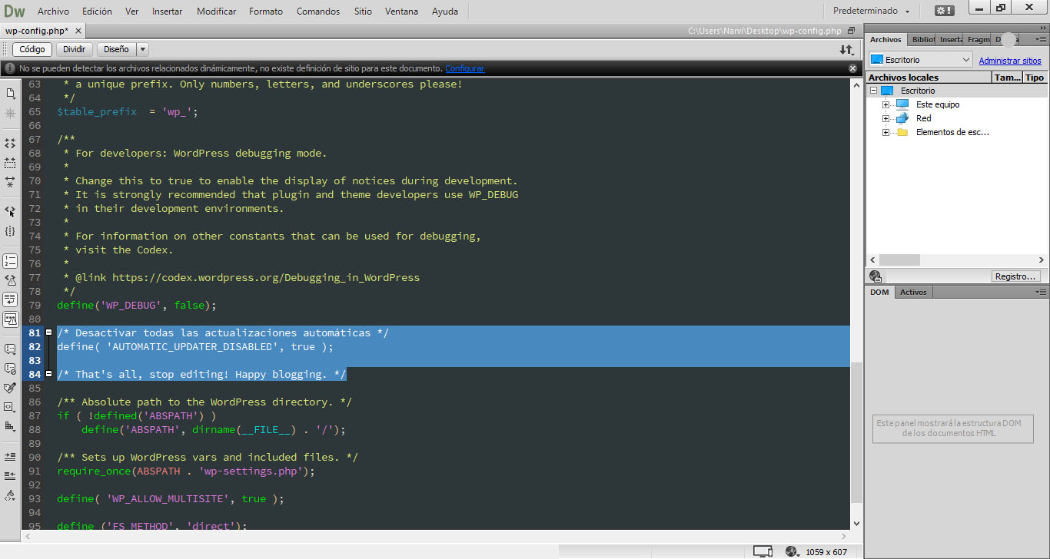This screenshot has height=559, width=1050.
Task: Collapse Full Tag icon in code toolbar
Action: point(10,143)
